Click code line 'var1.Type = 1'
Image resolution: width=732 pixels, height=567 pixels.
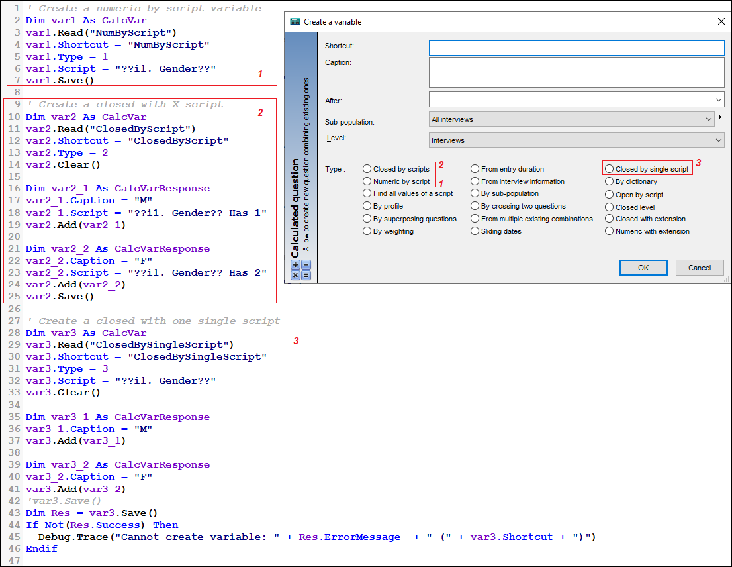[x=67, y=56]
